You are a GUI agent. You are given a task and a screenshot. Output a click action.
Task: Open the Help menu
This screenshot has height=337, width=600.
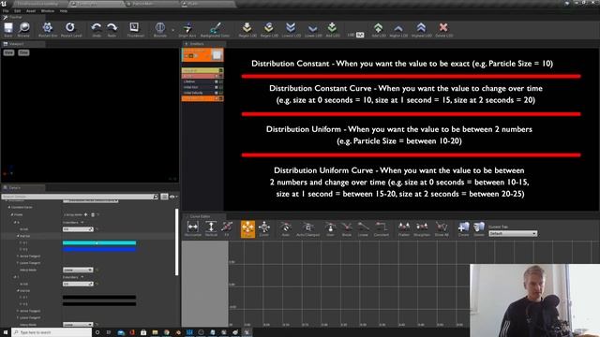64,11
